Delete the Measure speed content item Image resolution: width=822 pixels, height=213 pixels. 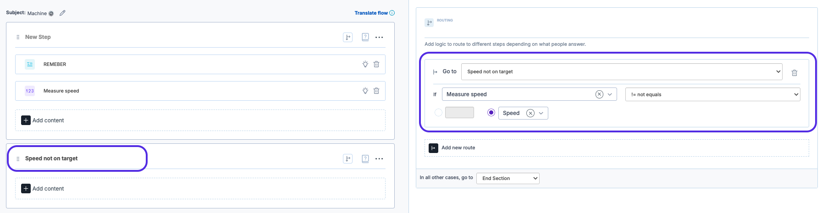376,91
